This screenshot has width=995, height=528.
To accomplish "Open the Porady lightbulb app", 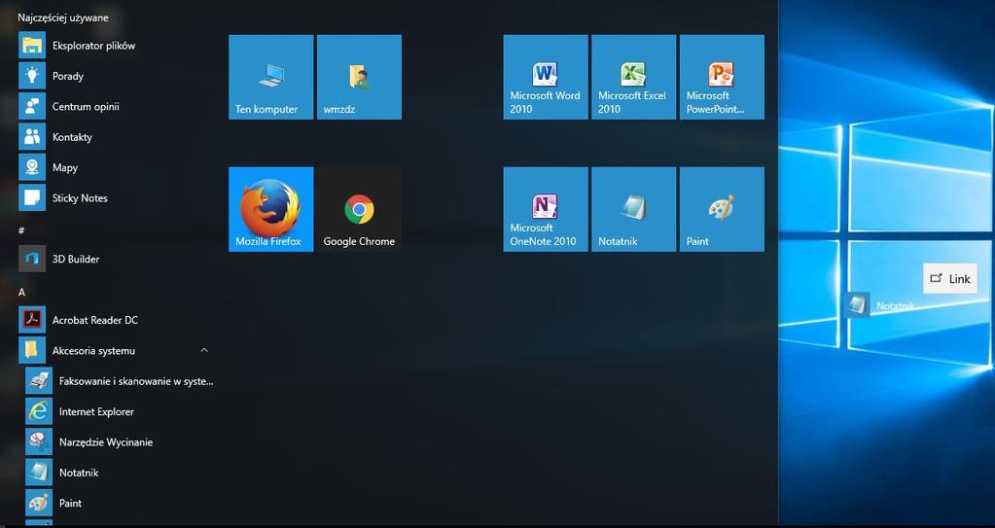I will (114, 76).
